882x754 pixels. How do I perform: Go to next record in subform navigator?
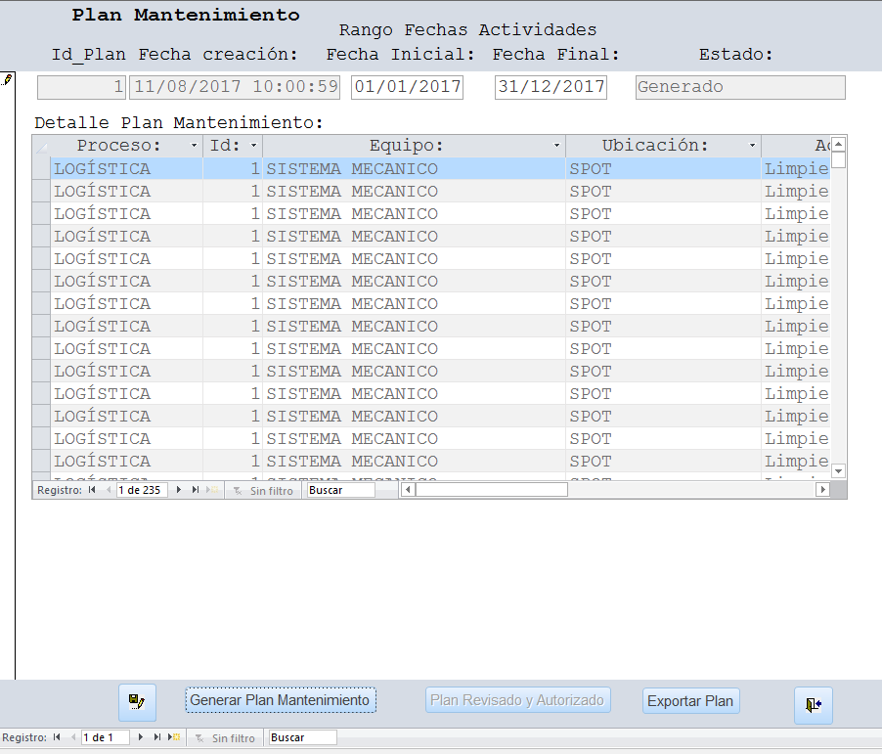click(179, 490)
